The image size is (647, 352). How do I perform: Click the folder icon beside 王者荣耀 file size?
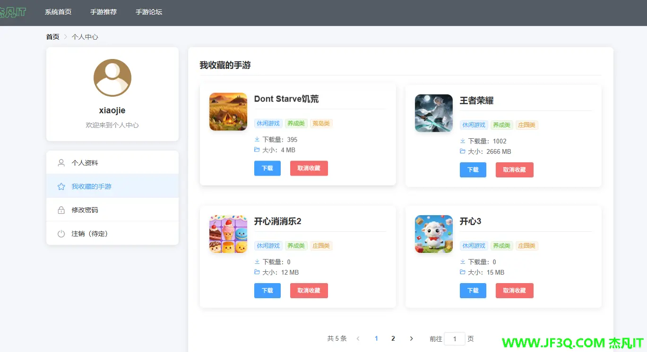coord(461,151)
